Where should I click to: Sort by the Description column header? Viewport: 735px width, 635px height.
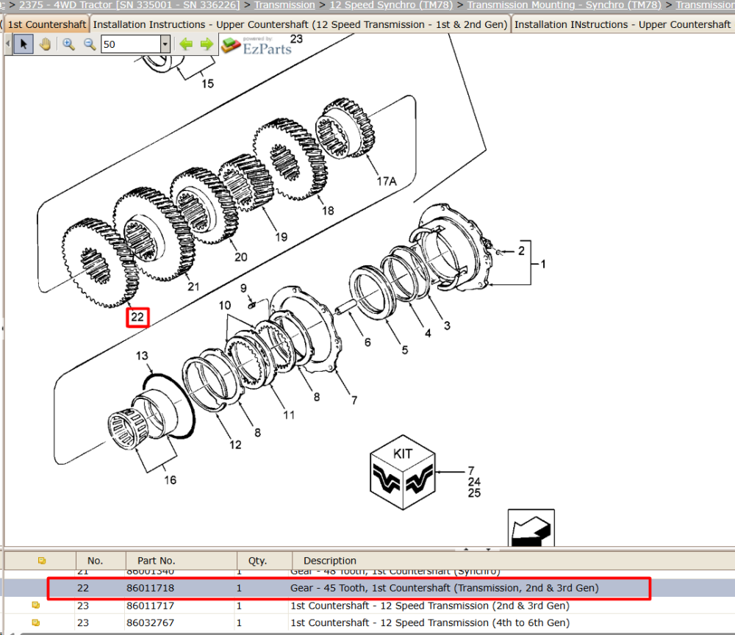(x=330, y=561)
